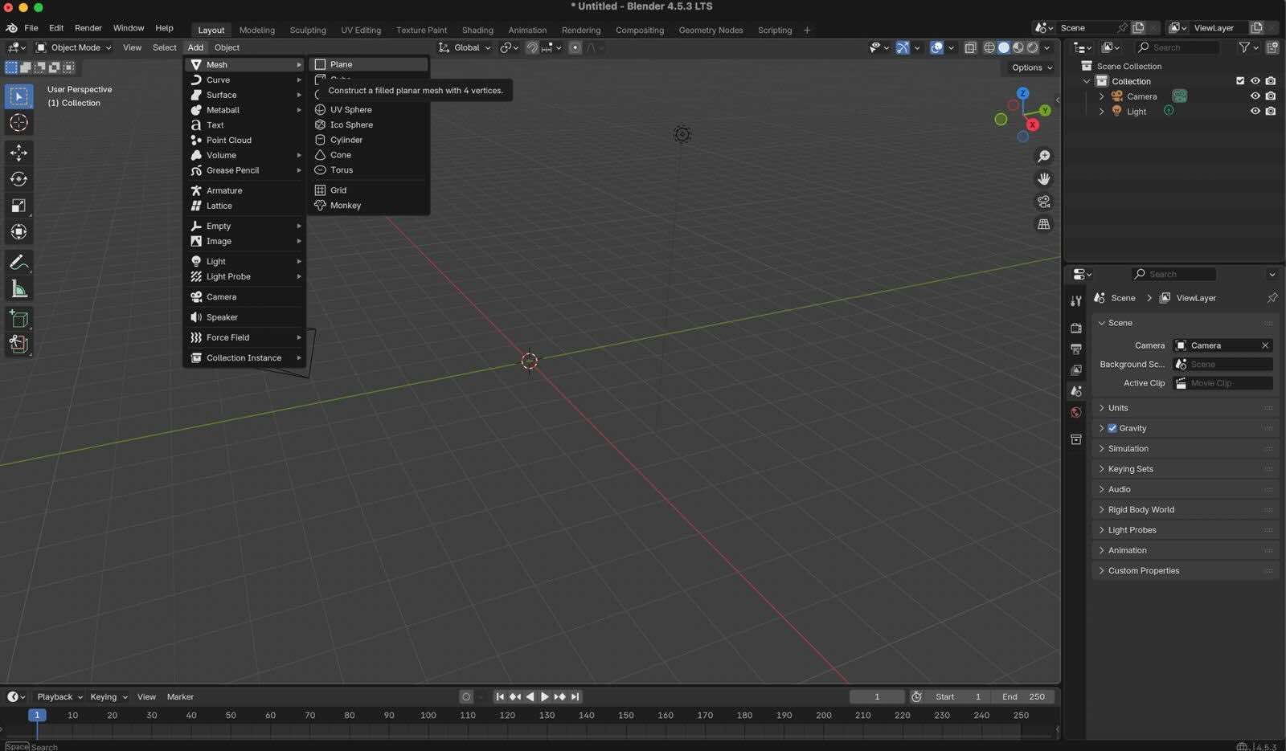Switch to the Sculpting workspace tab
The height and width of the screenshot is (751, 1286).
click(308, 31)
